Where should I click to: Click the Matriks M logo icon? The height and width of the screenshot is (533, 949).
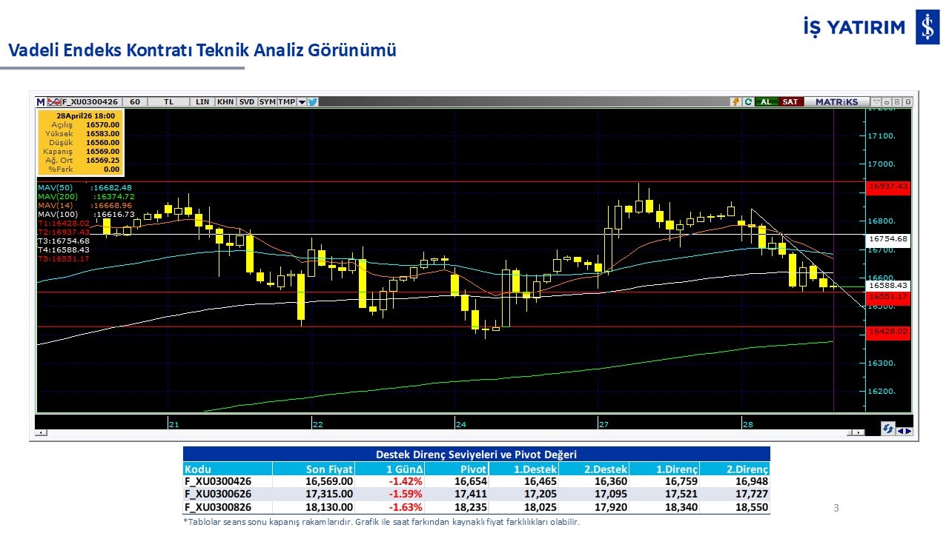coord(41,101)
